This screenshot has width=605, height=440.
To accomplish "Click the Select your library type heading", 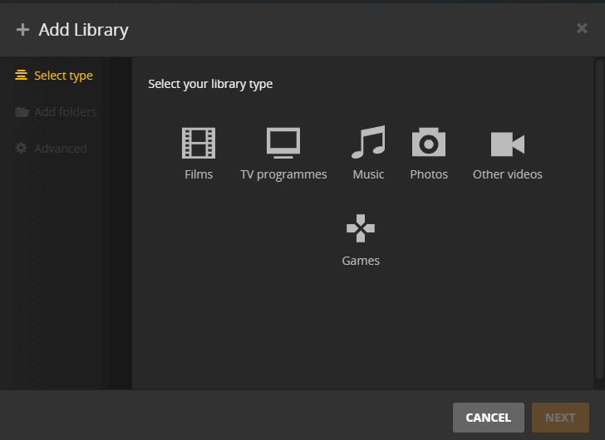I will [210, 84].
